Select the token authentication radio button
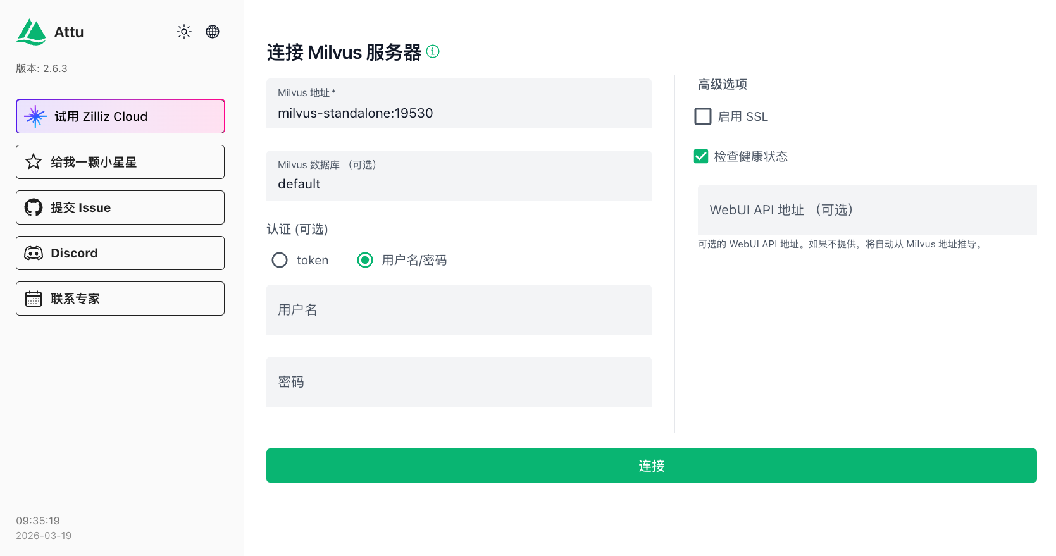The image size is (1056, 556). [x=280, y=260]
